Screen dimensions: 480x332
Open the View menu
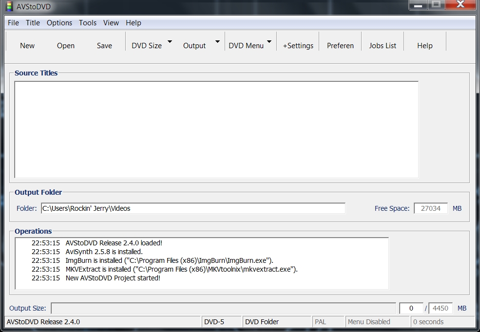(111, 23)
